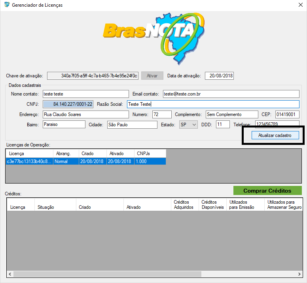Close the Gerenciador de Licenças window
307x283 pixels.
coord(301,5)
